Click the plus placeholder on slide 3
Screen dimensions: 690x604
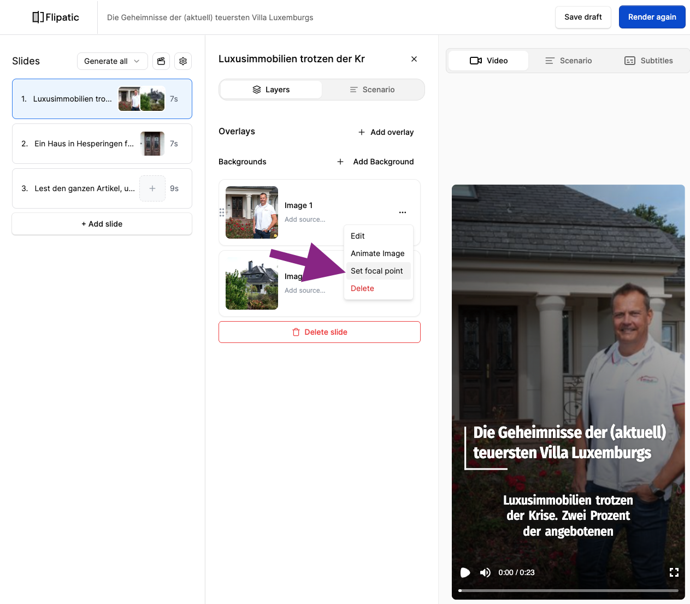(152, 188)
